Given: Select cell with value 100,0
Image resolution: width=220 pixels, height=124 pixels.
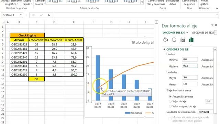Looking at the screenshot, I should point(74,74).
